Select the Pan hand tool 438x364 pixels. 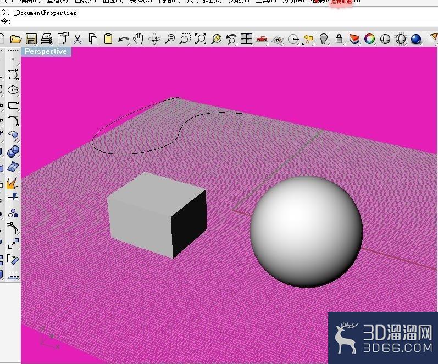[138, 39]
